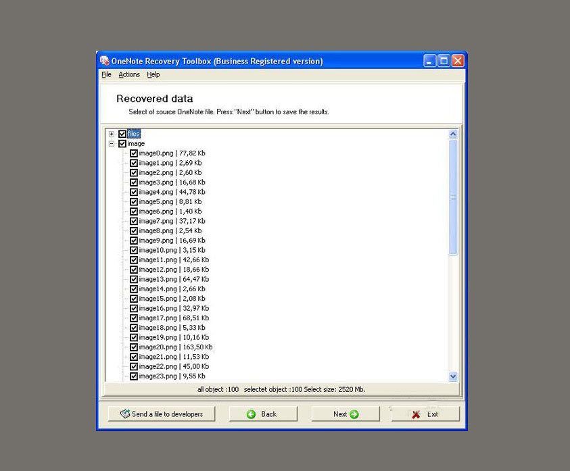
Task: Expand the files tree node
Action: (112, 134)
